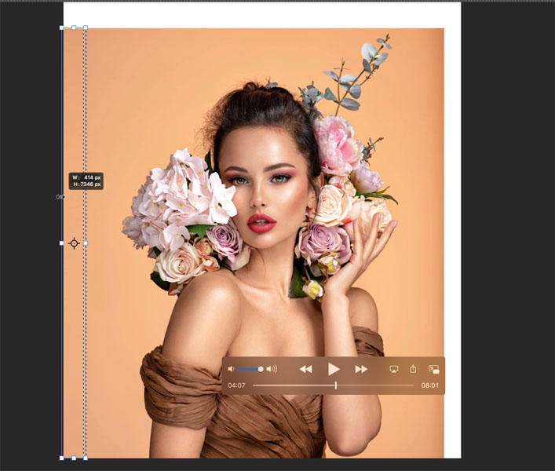
Task: Click the bottom-right transform handle
Action: [86, 458]
